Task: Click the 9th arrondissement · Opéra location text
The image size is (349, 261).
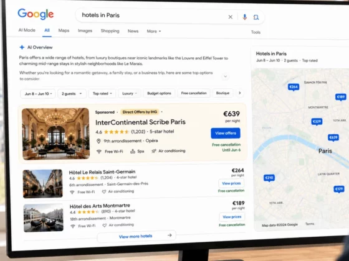Action: tap(131, 140)
